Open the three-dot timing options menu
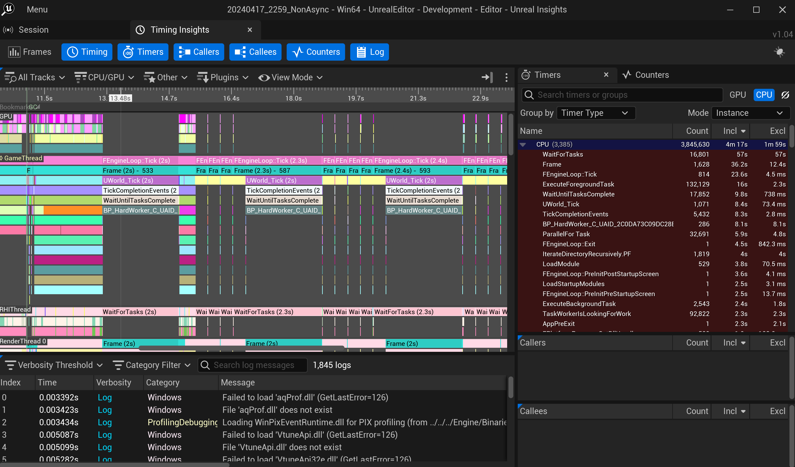This screenshot has width=795, height=467. pyautogui.click(x=506, y=77)
